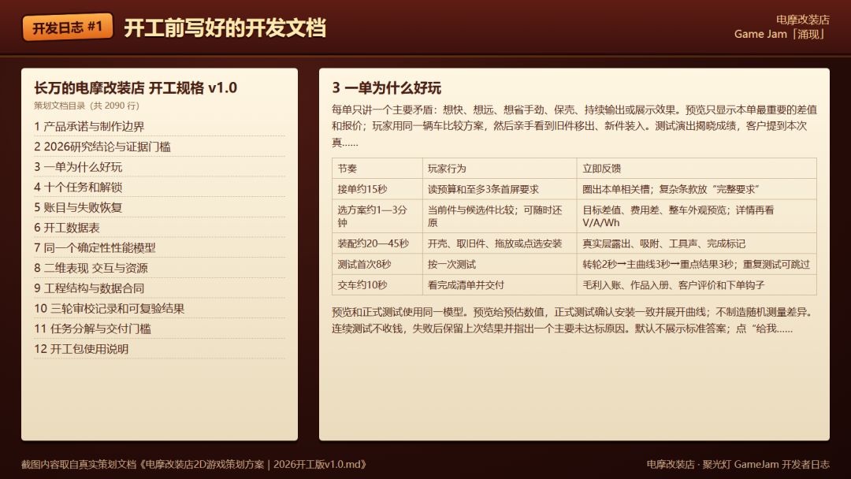
Task: Select the 接单约15秒 table row
Action: (574, 189)
